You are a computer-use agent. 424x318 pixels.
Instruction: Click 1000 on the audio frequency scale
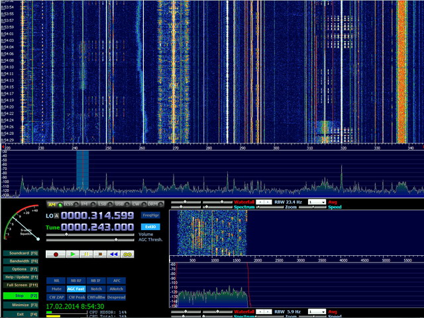click(215, 260)
